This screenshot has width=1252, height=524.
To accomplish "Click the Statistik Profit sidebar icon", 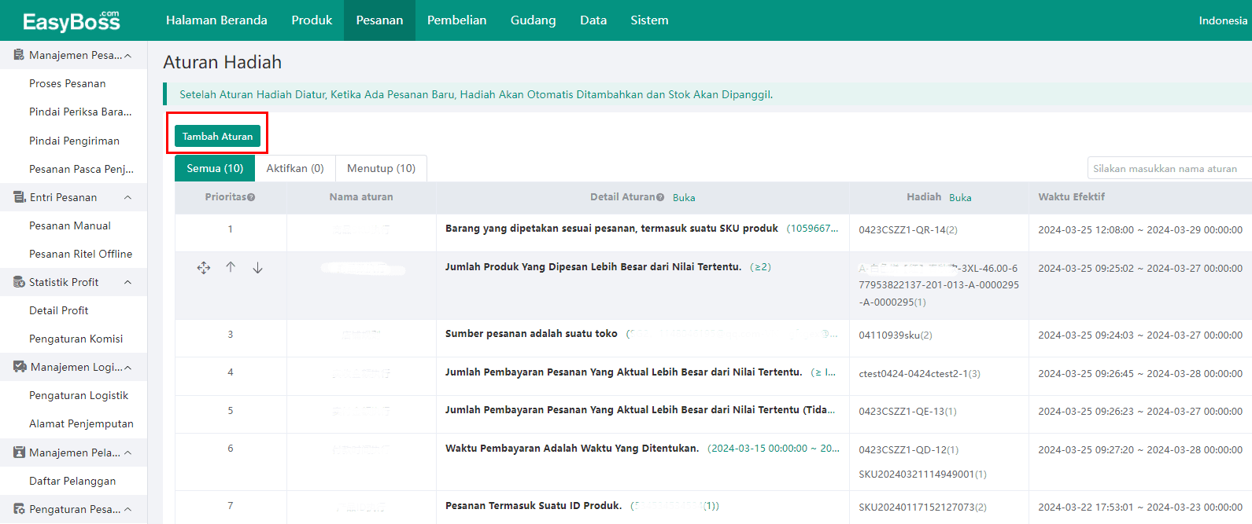I will 19,282.
